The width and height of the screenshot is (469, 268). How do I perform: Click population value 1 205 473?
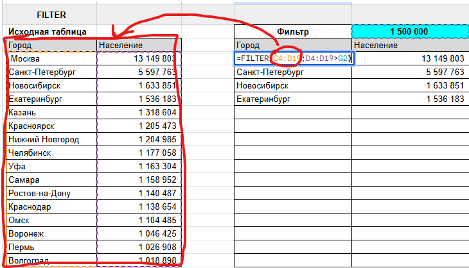139,126
